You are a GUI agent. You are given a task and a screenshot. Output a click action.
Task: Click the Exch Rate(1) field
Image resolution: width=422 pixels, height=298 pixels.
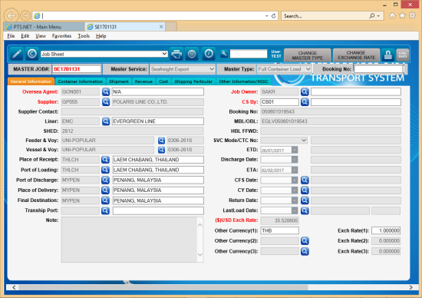coord(386,230)
